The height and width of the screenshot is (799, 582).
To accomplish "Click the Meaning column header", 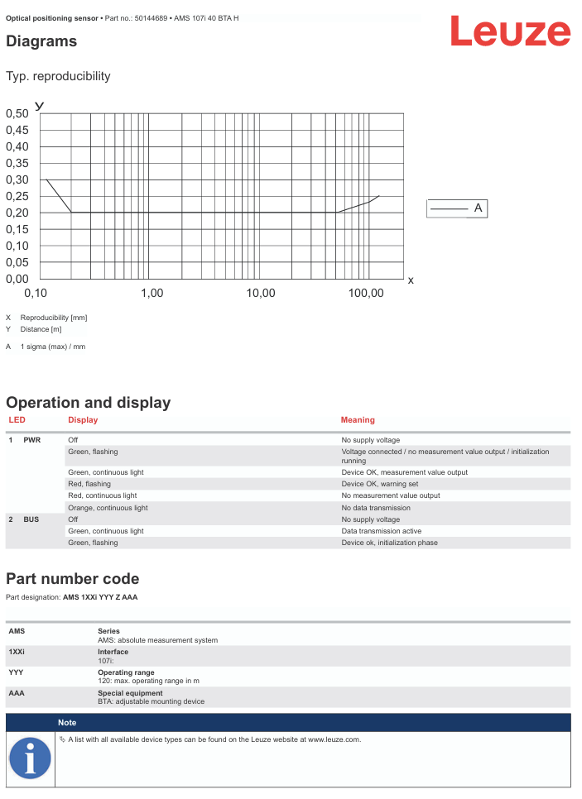I will pos(358,420).
